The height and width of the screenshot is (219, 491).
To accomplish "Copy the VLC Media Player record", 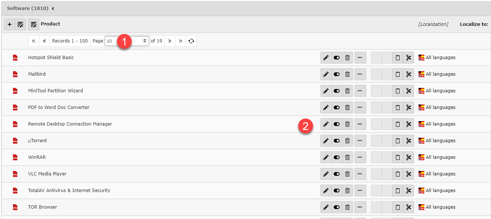I will (398, 174).
